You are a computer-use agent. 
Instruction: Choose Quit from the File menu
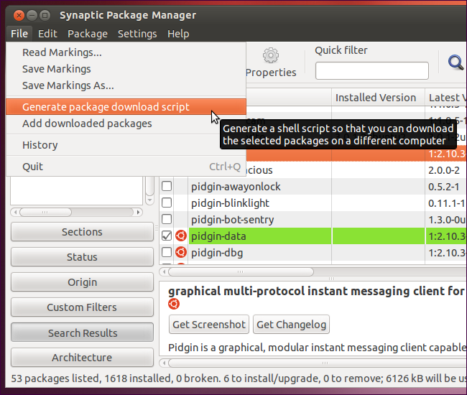(x=126, y=167)
